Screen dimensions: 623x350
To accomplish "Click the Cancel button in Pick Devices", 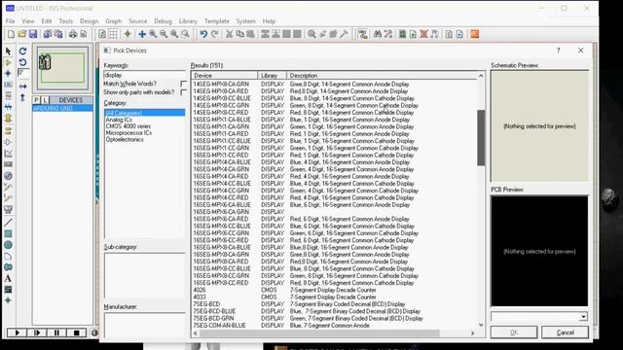I will [x=565, y=332].
